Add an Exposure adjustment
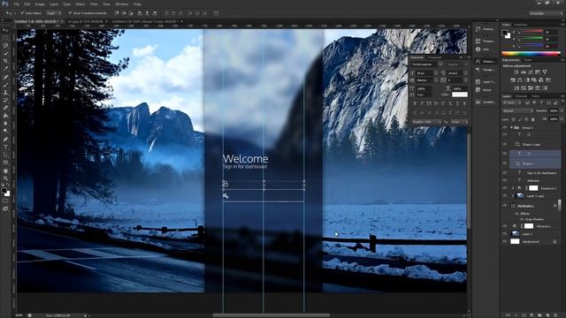Viewport: 566px width, 318px height. pos(538,72)
